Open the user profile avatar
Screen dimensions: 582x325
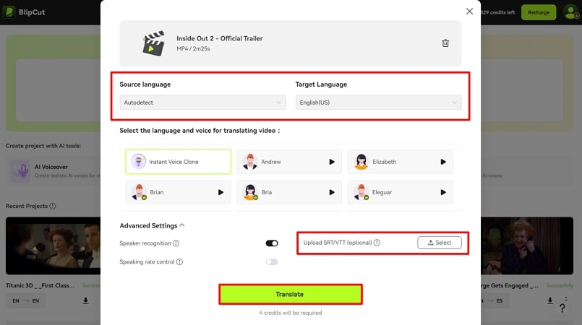pyautogui.click(x=571, y=12)
